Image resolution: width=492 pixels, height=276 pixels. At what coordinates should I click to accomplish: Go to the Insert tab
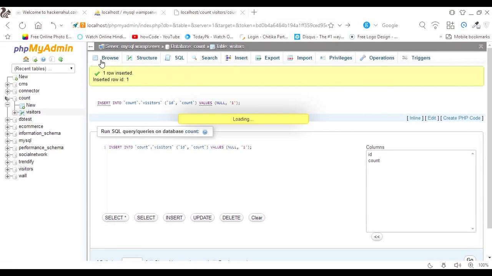point(237,58)
